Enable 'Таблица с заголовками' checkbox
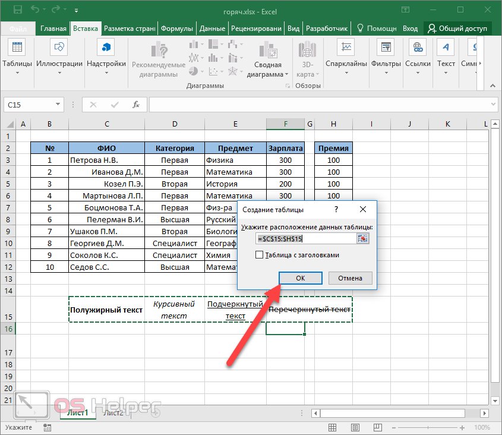This screenshot has width=502, height=435. pos(259,255)
